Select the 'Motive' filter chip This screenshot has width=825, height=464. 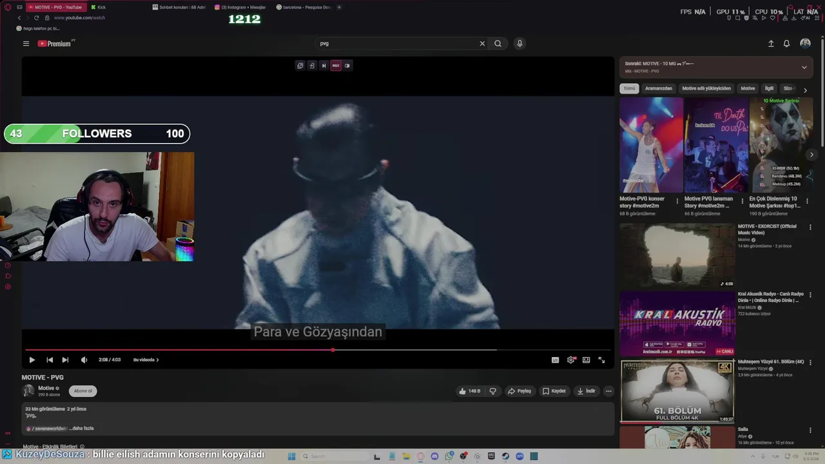coord(748,88)
